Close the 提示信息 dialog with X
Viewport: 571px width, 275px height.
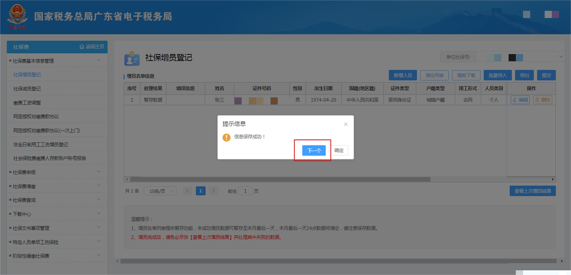pyautogui.click(x=346, y=124)
